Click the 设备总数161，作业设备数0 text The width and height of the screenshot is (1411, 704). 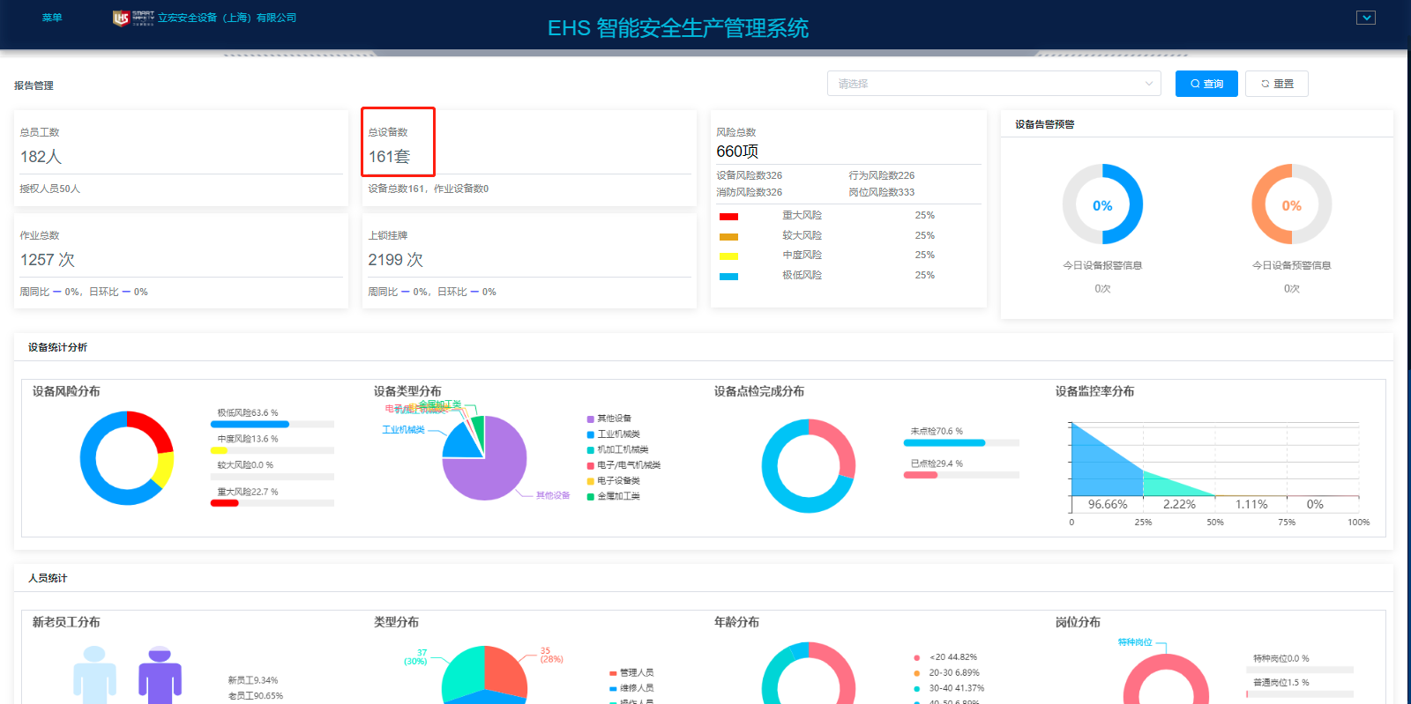(x=429, y=189)
